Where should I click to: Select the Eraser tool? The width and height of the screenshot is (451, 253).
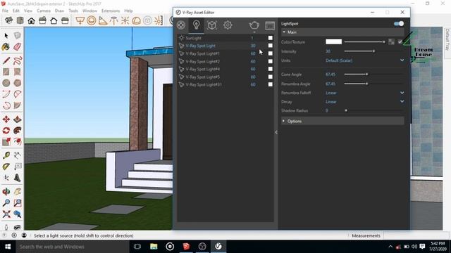click(17, 47)
